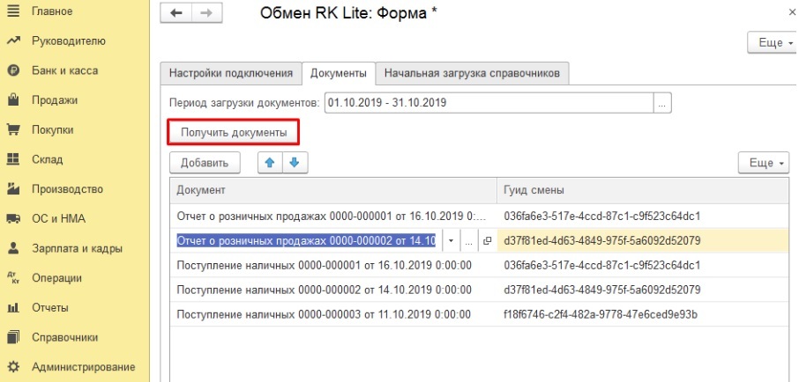Move row up with blue up arrow
The height and width of the screenshot is (382, 799).
(270, 163)
